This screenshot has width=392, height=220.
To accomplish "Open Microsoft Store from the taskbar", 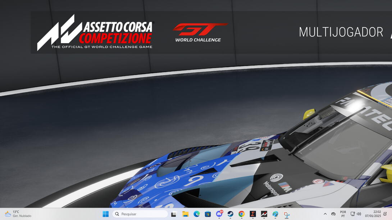I will pyautogui.click(x=208, y=214).
